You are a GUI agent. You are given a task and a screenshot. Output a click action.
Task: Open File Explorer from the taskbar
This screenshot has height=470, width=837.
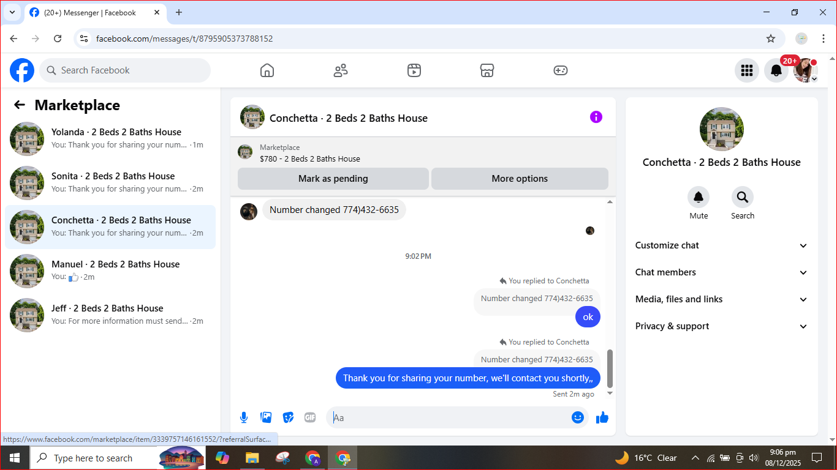[x=252, y=458]
